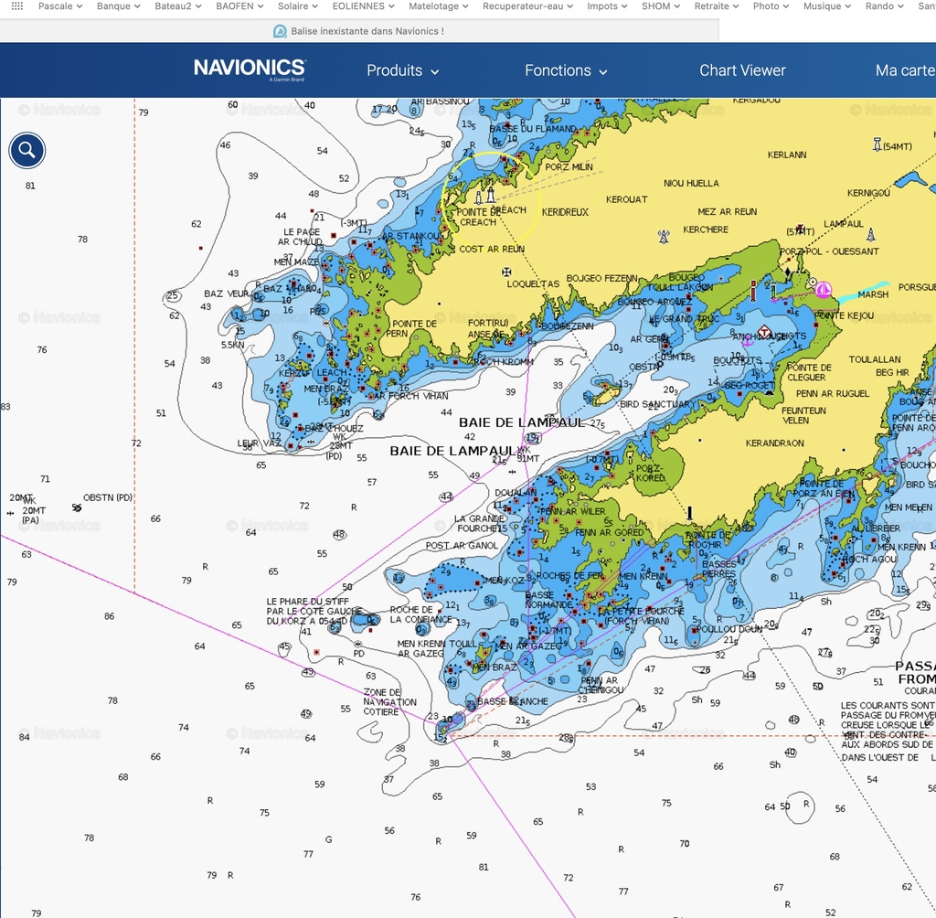The height and width of the screenshot is (918, 936).
Task: Open the Photo bookmark folder
Action: [771, 6]
